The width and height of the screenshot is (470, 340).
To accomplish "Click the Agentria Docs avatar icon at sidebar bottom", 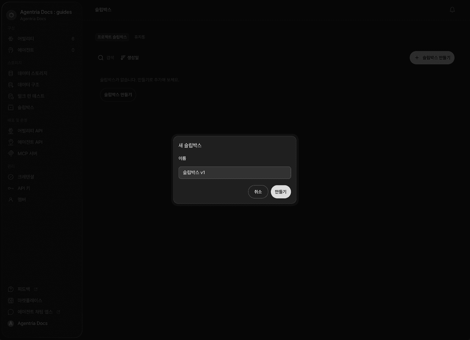I will coord(11,323).
